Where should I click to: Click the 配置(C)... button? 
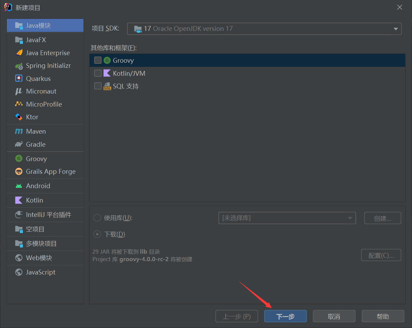[381, 255]
